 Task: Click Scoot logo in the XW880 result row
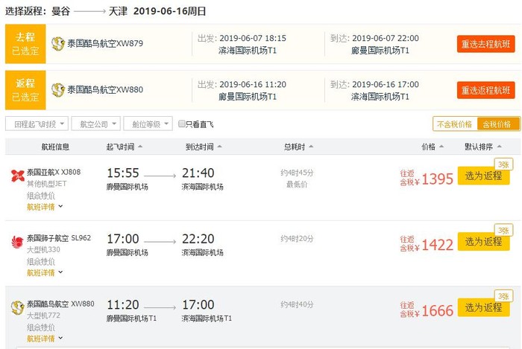coord(17,307)
